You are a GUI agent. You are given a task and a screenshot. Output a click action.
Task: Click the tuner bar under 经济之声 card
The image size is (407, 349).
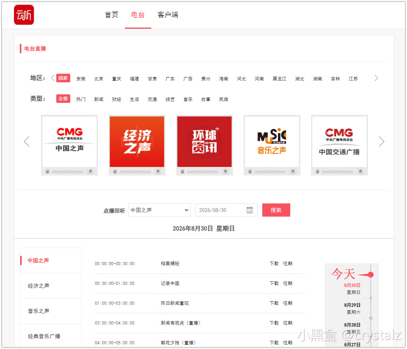pos(135,171)
